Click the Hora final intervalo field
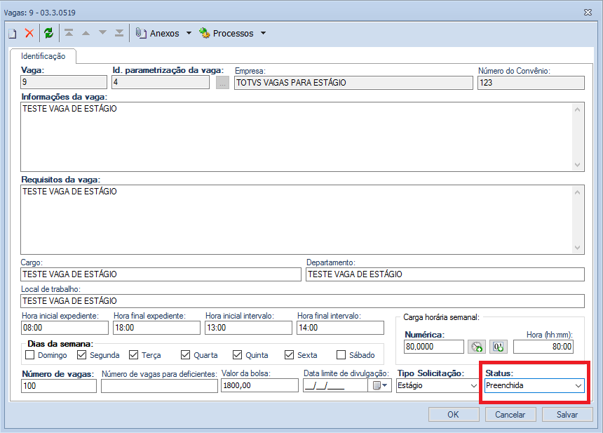 pyautogui.click(x=340, y=328)
